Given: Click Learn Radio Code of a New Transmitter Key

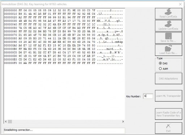Looking at the screenshot, I should [x=168, y=114].
